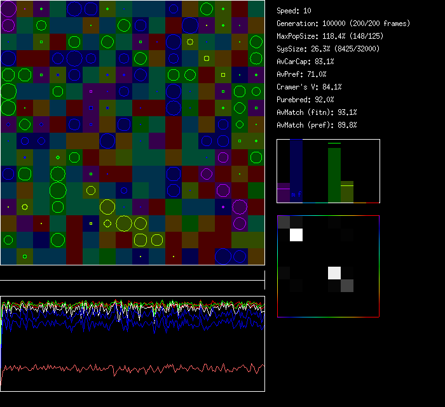
Task: Click the bright white cell in the matrix's upper-left
Action: coord(296,235)
